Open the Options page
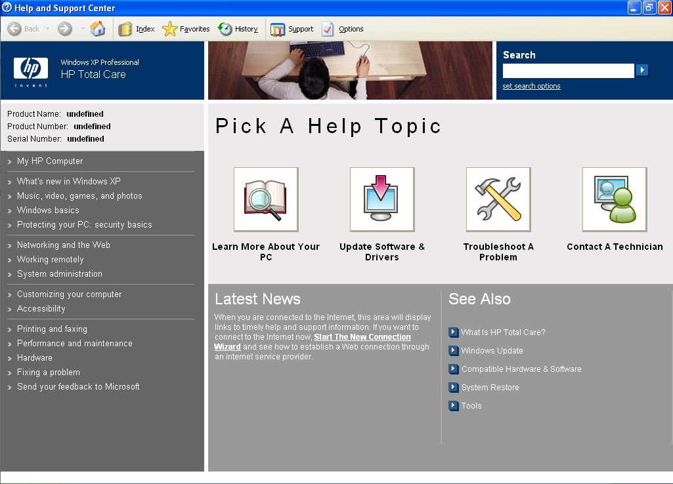 coord(342,29)
